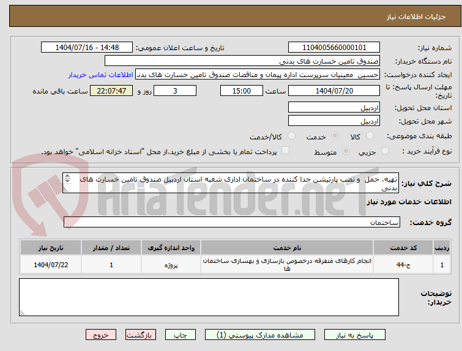Click the need description scroll-up arrow
Screen dimensions: 462x351
pos(67,176)
